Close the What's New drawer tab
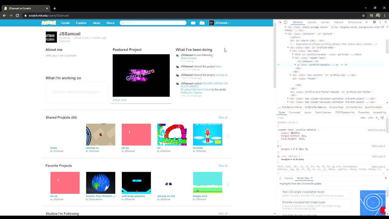The width and height of the screenshot is (389, 219). click(x=312, y=178)
